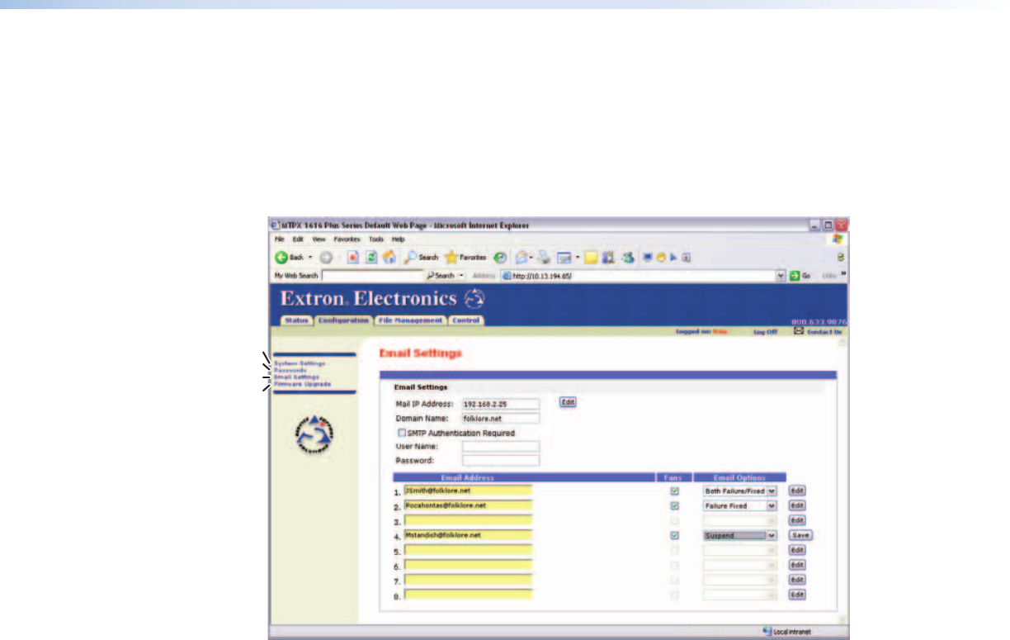The height and width of the screenshot is (640, 1010).
Task: Toggle the Fans checkbox in row 7
Action: [x=675, y=580]
